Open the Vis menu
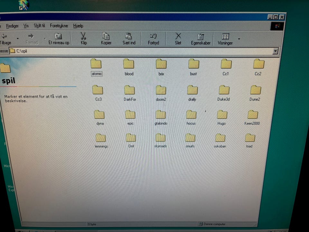Viewport: 309px width, 232px height. coord(26,26)
